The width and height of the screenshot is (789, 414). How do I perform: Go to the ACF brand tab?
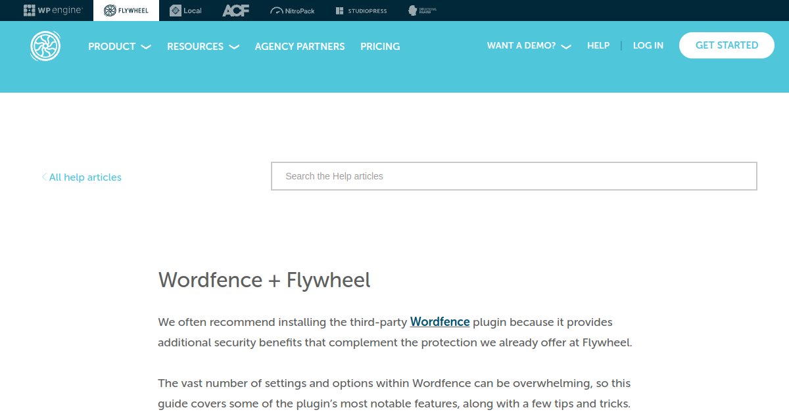235,11
